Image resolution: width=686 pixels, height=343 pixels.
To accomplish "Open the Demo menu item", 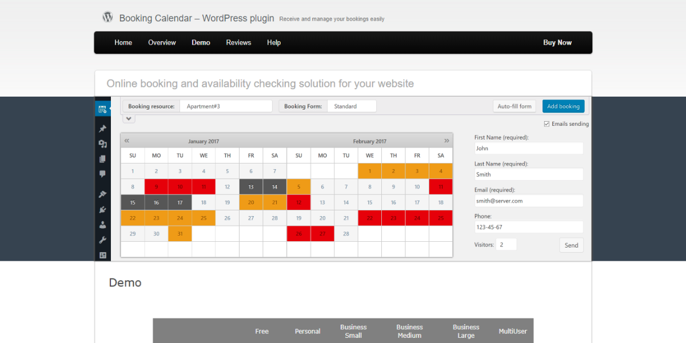I will [x=201, y=43].
